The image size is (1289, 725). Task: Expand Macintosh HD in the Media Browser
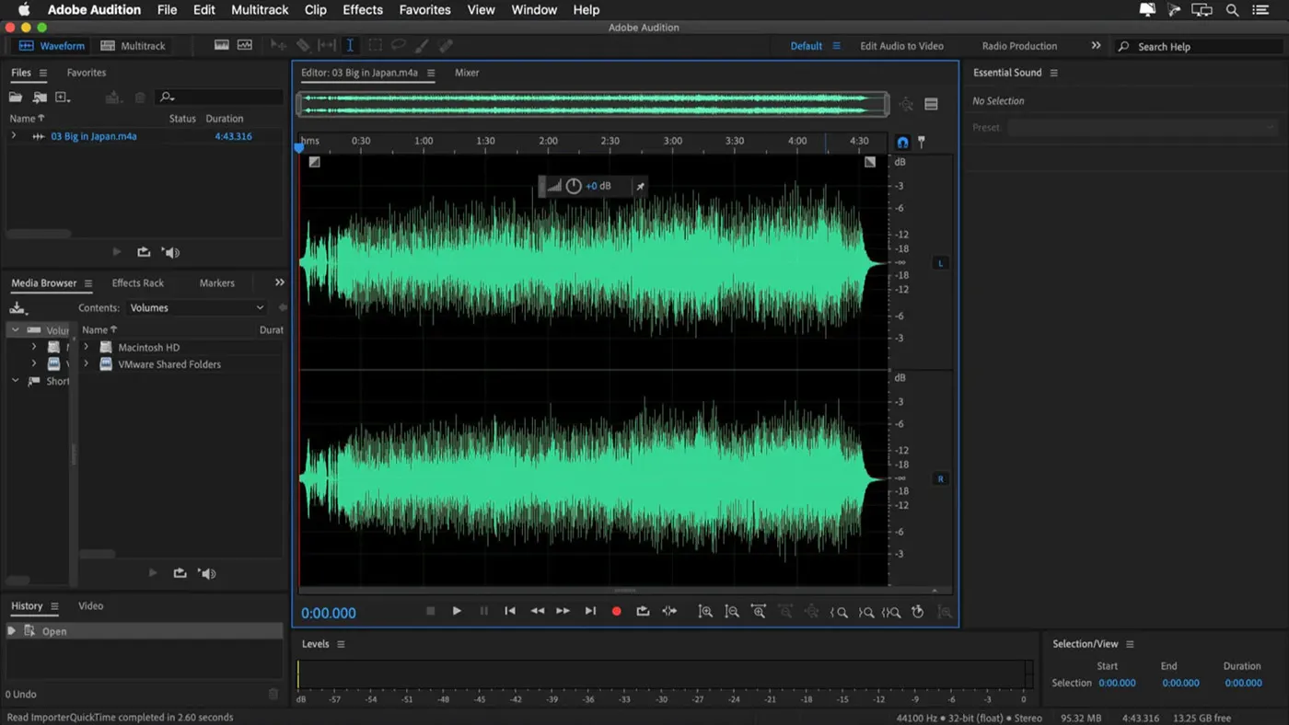click(86, 347)
